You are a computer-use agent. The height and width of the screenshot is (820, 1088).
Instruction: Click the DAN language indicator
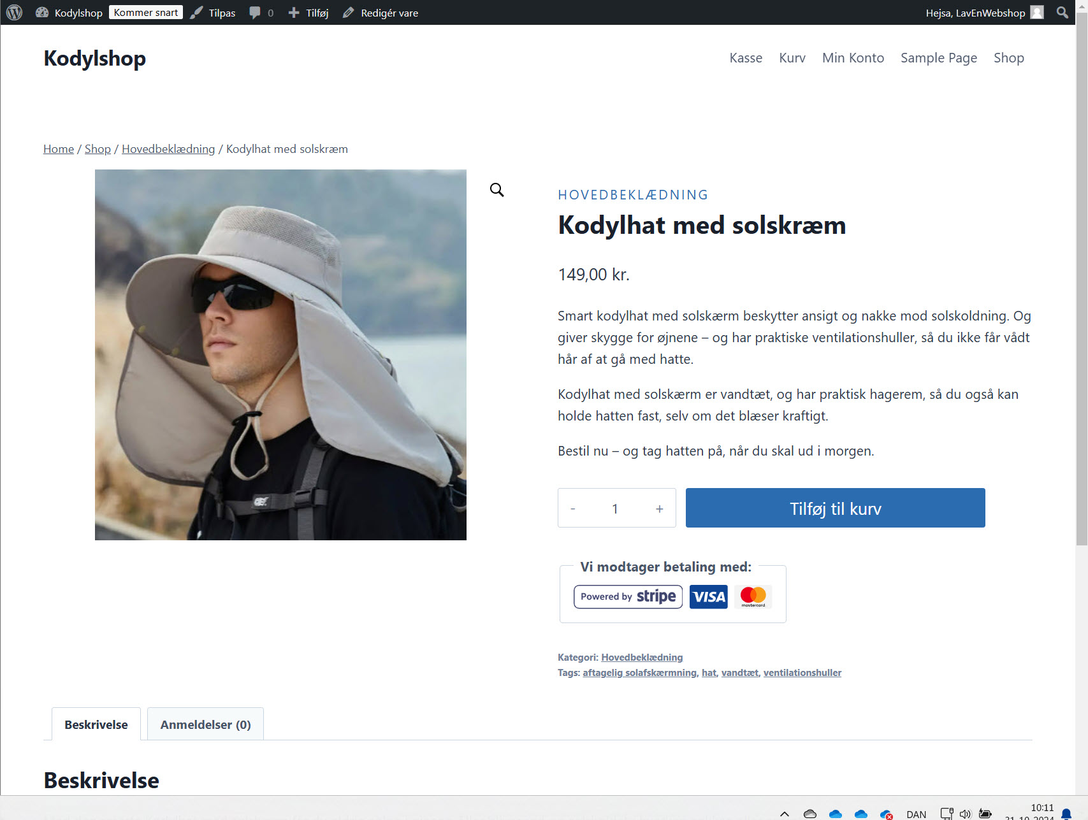coord(916,814)
